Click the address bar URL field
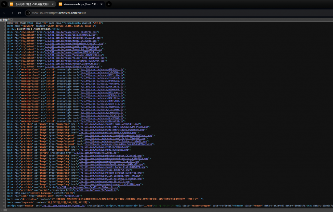 click(x=170, y=13)
